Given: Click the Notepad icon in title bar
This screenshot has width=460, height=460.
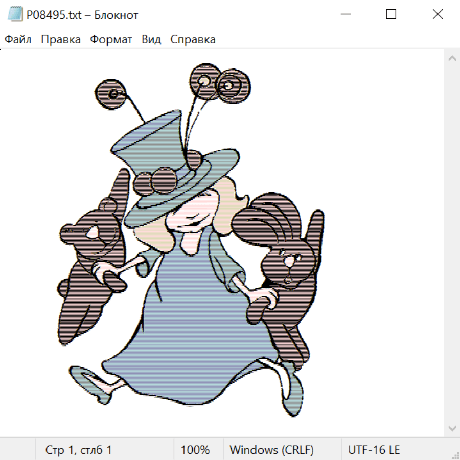Looking at the screenshot, I should (15, 15).
